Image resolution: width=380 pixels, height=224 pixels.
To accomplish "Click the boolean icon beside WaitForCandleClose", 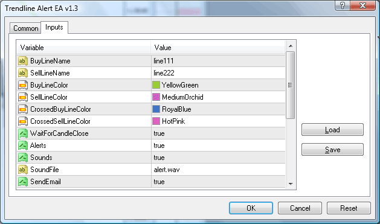I will [23, 133].
